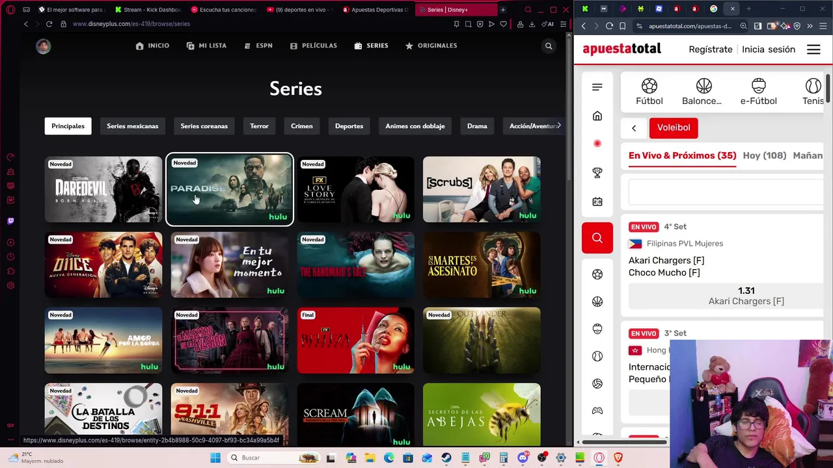
Task: Open Secretos de las abejas tile
Action: (482, 415)
